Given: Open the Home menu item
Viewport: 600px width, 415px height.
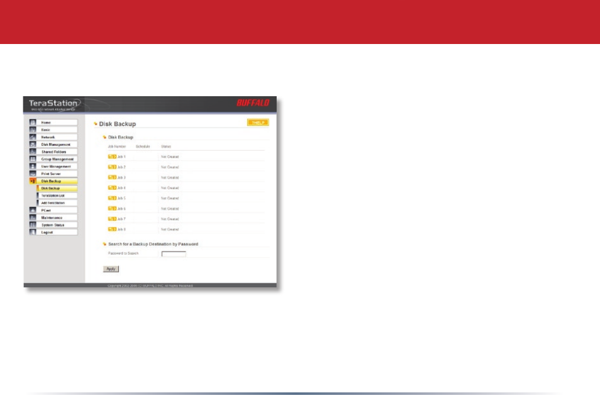Looking at the screenshot, I should (x=57, y=123).
